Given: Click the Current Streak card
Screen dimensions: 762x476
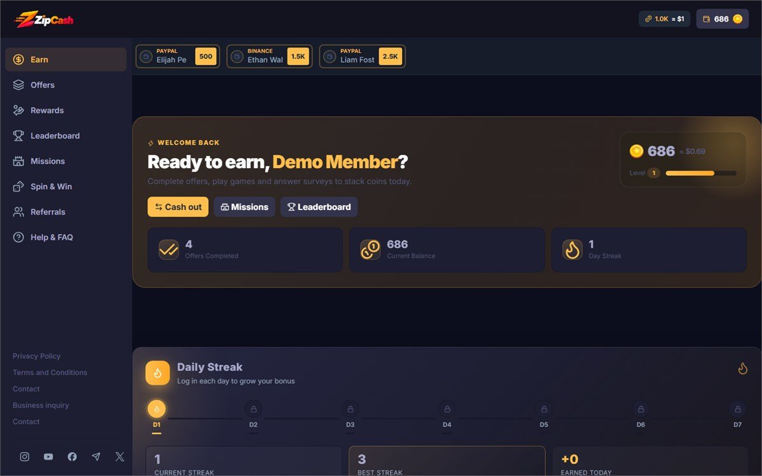Looking at the screenshot, I should 244,461.
